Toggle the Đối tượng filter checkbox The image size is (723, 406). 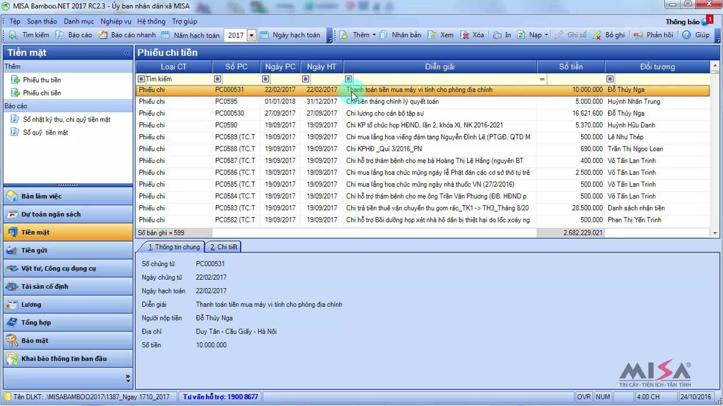610,79
